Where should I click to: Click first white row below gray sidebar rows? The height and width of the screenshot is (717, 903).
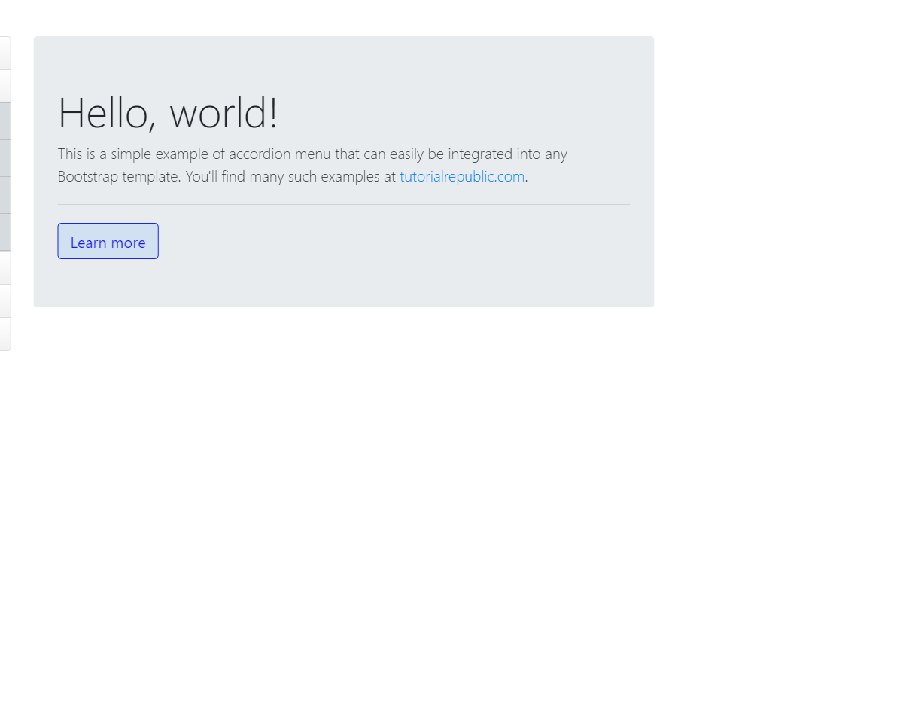[5, 267]
